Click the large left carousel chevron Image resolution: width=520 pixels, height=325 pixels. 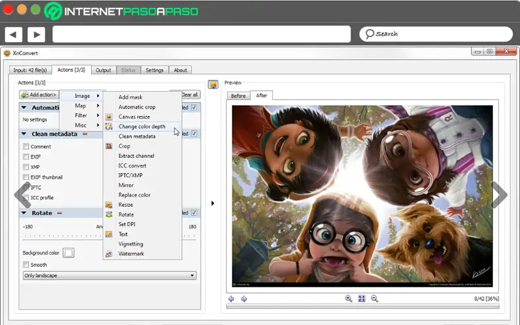pyautogui.click(x=23, y=194)
